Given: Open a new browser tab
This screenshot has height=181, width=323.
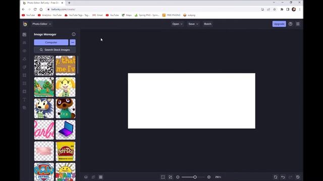Looking at the screenshot, I should point(69,3).
